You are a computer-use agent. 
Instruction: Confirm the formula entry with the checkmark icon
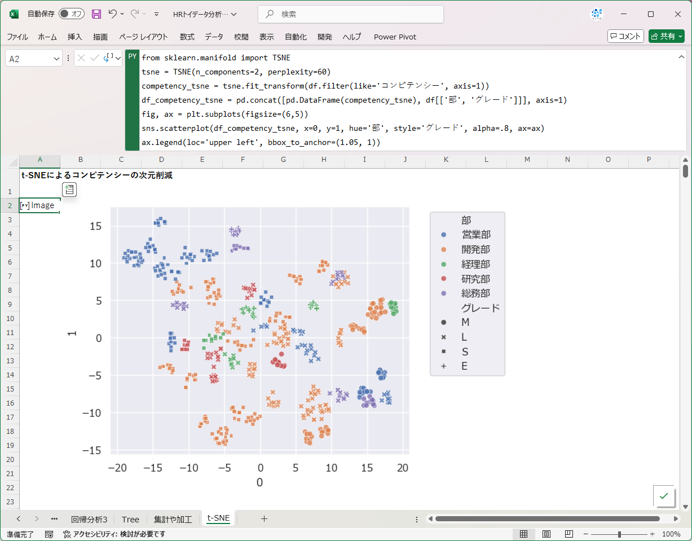click(94, 58)
